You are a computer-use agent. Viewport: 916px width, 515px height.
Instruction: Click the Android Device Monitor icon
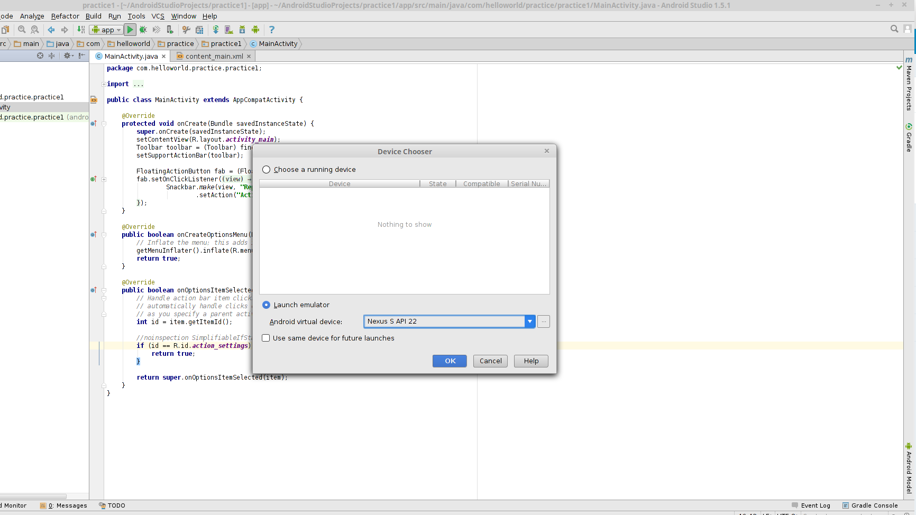(255, 30)
